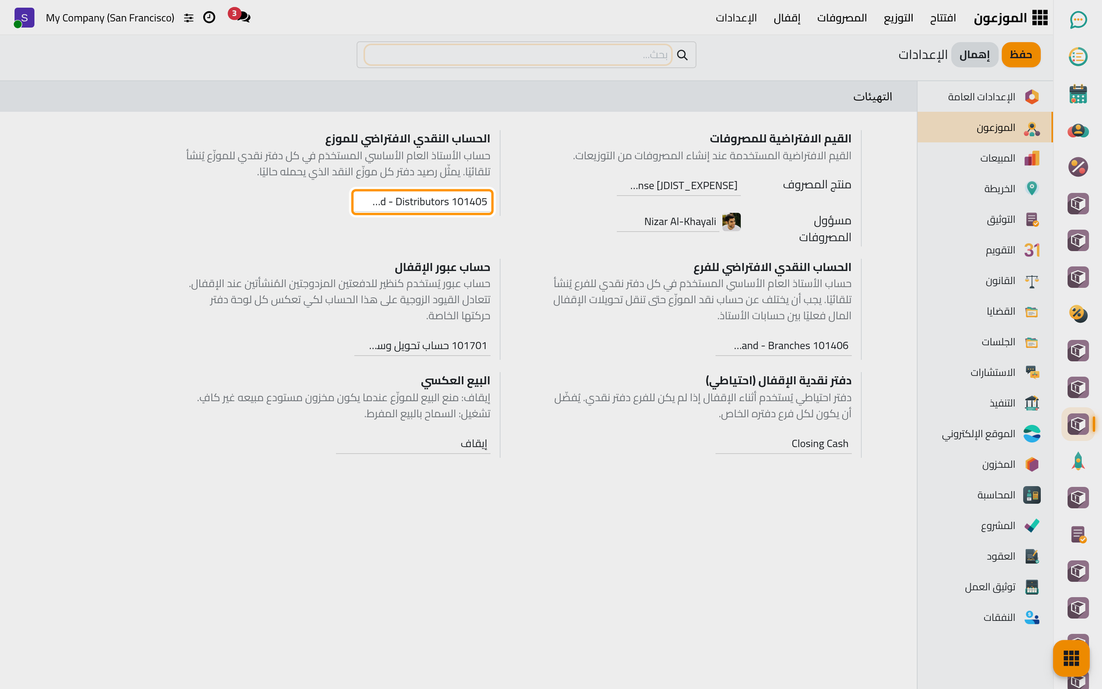Open the Distributors 101405 account dropdown
Viewport: 1102px width, 689px height.
click(422, 202)
